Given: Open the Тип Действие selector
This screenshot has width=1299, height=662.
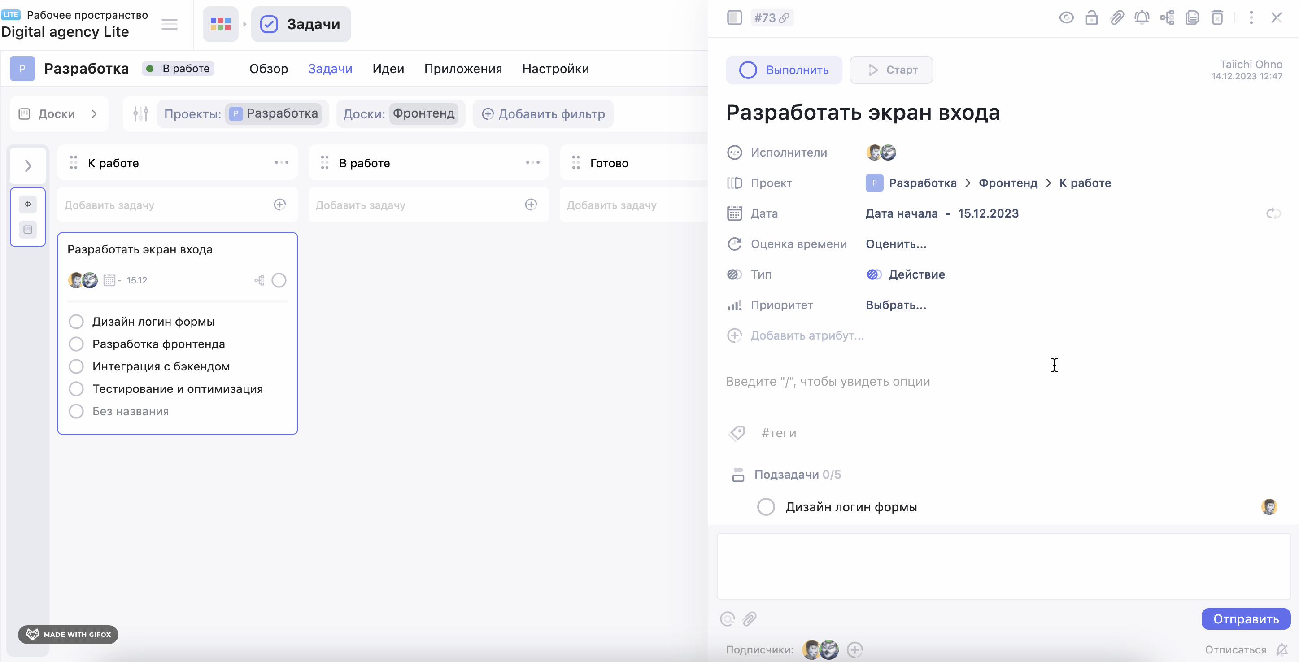Looking at the screenshot, I should [x=906, y=274].
